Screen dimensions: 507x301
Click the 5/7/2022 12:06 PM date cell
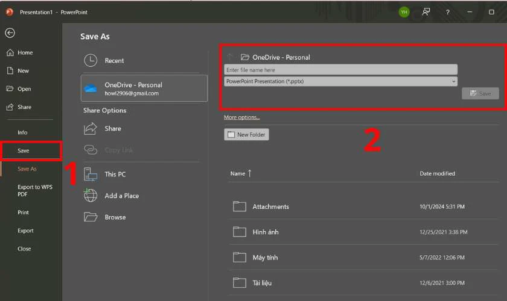(x=442, y=258)
